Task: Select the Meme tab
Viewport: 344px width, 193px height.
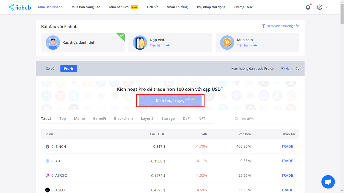Action: tap(79, 118)
